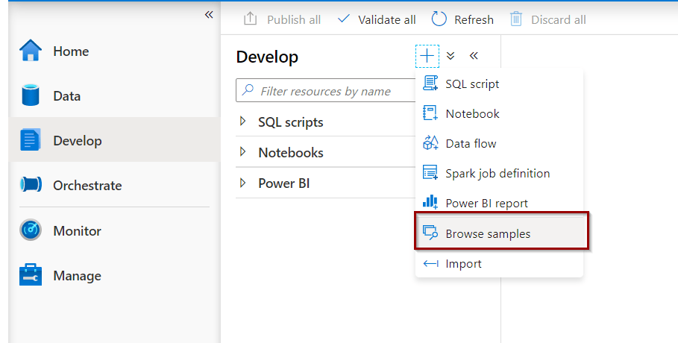
Task: Click the Refresh circular arrow icon
Action: click(x=439, y=19)
